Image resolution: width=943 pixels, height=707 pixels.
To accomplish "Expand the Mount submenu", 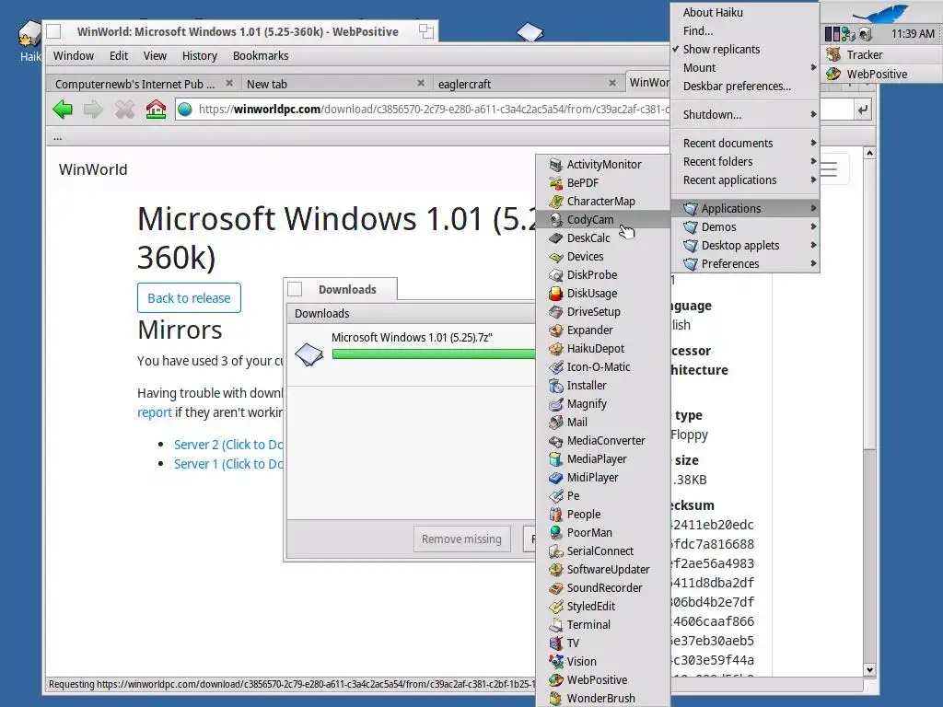I will click(745, 68).
